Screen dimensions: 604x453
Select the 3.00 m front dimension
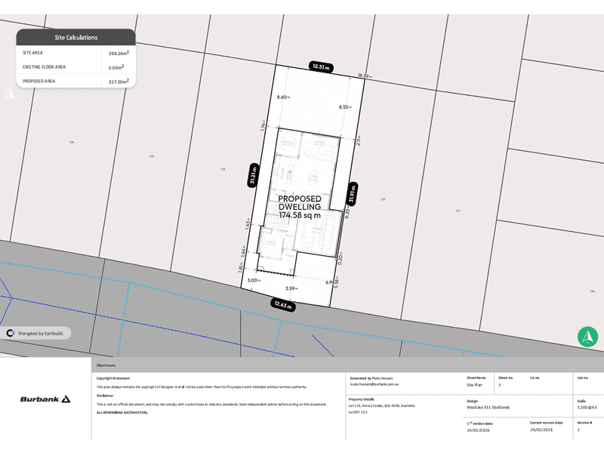click(x=254, y=280)
